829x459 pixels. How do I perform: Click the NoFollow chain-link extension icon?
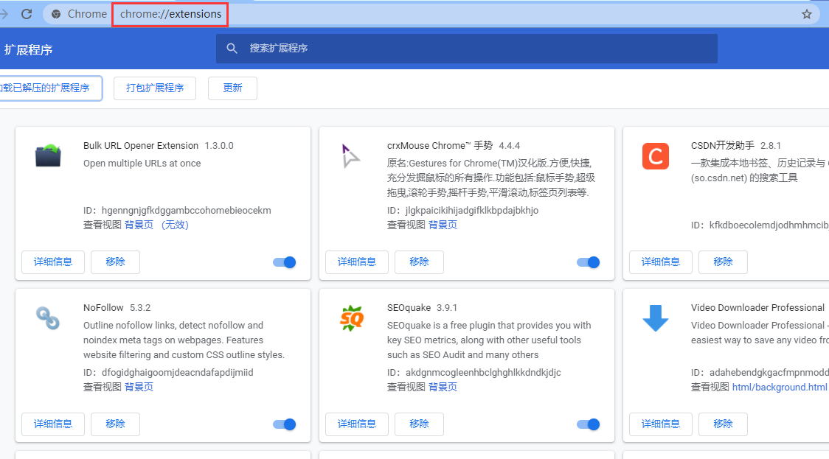(x=47, y=318)
